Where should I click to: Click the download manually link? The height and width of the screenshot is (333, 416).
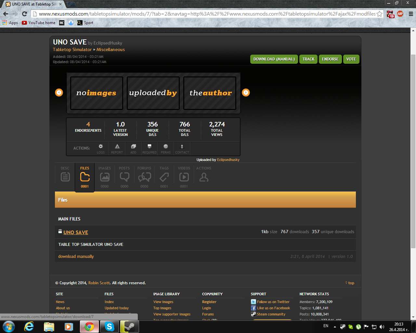click(x=76, y=256)
